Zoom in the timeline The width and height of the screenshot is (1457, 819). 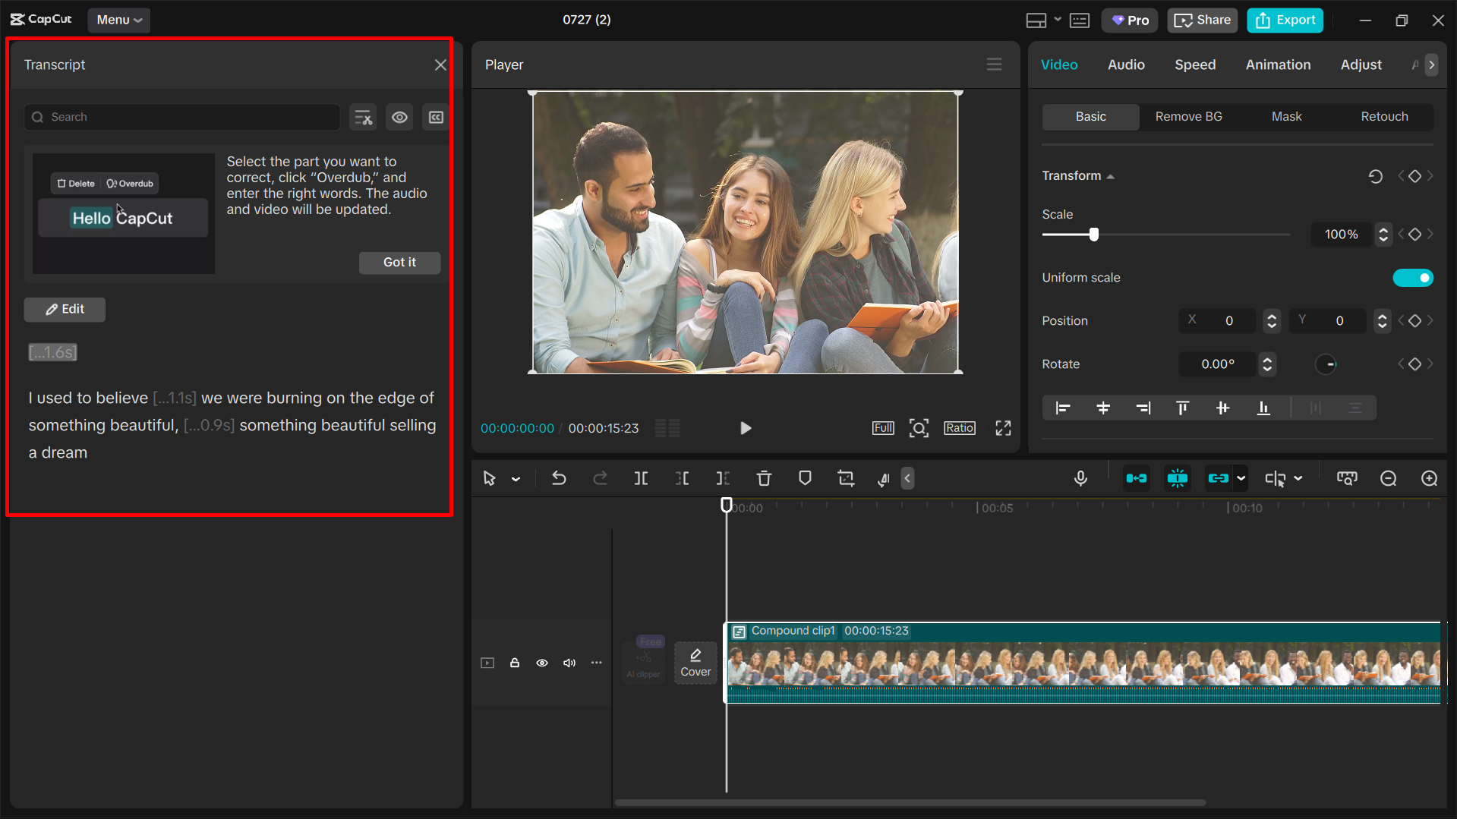click(x=1429, y=478)
